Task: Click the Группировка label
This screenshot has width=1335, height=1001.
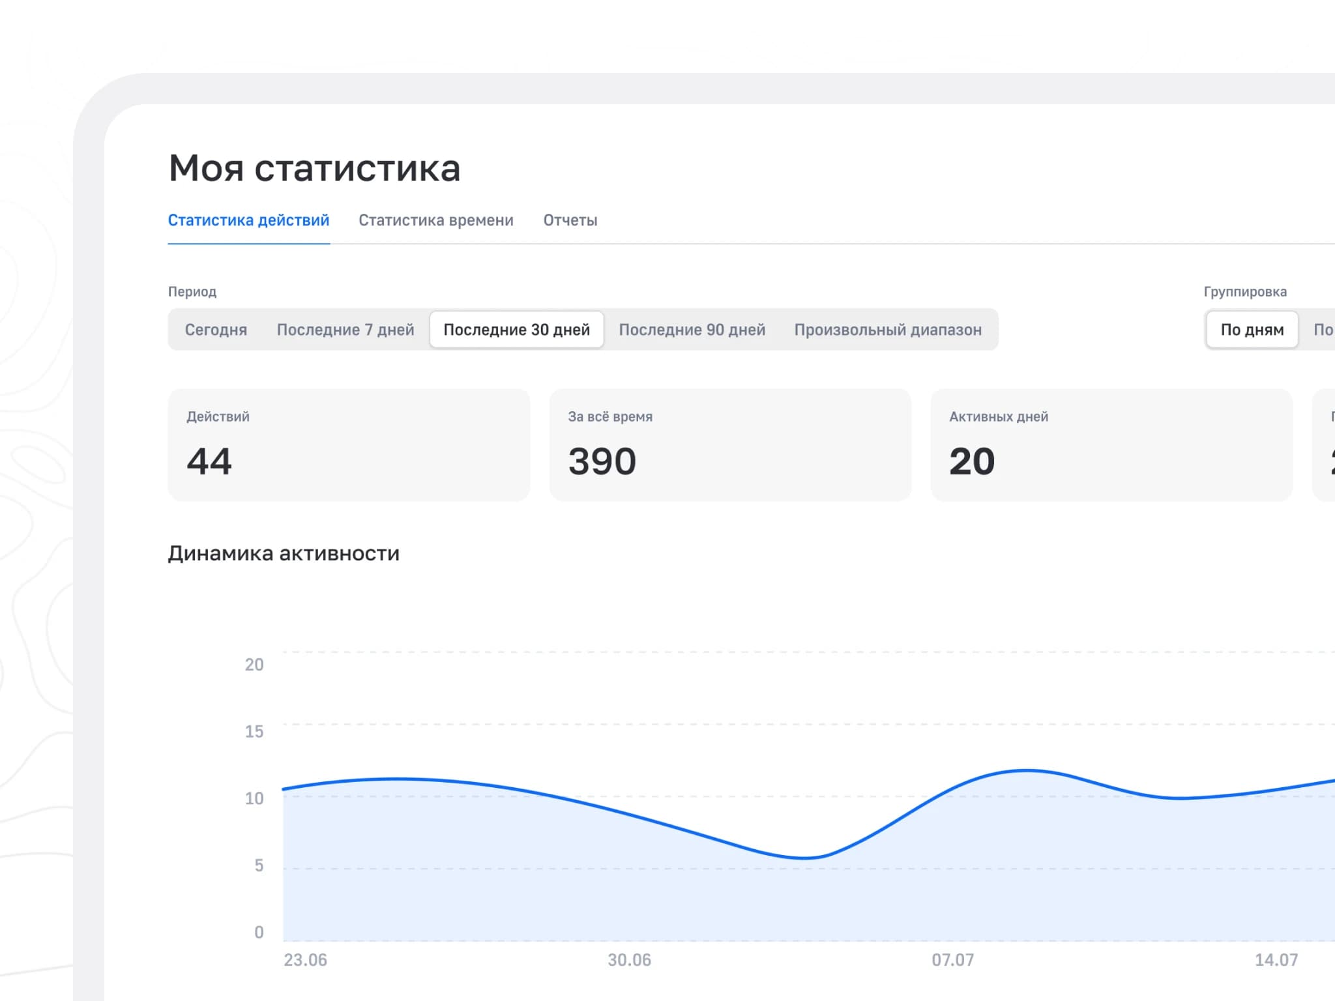Action: click(x=1245, y=291)
